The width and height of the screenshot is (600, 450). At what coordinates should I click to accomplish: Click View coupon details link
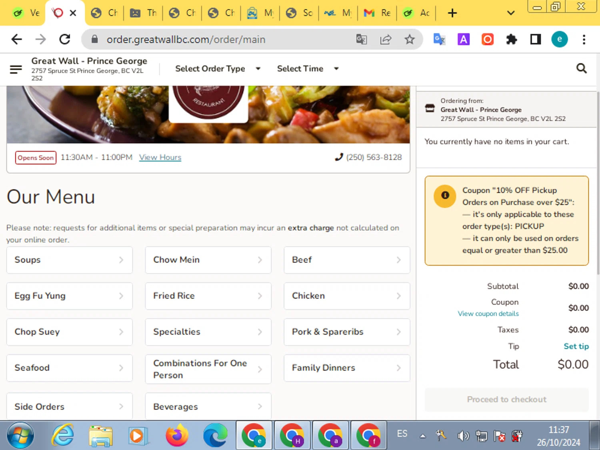click(488, 314)
